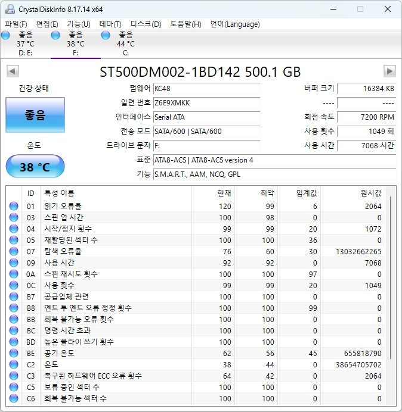Click the rotation speed field 7200 RPM
The height and width of the screenshot is (412, 402).
coord(366,117)
